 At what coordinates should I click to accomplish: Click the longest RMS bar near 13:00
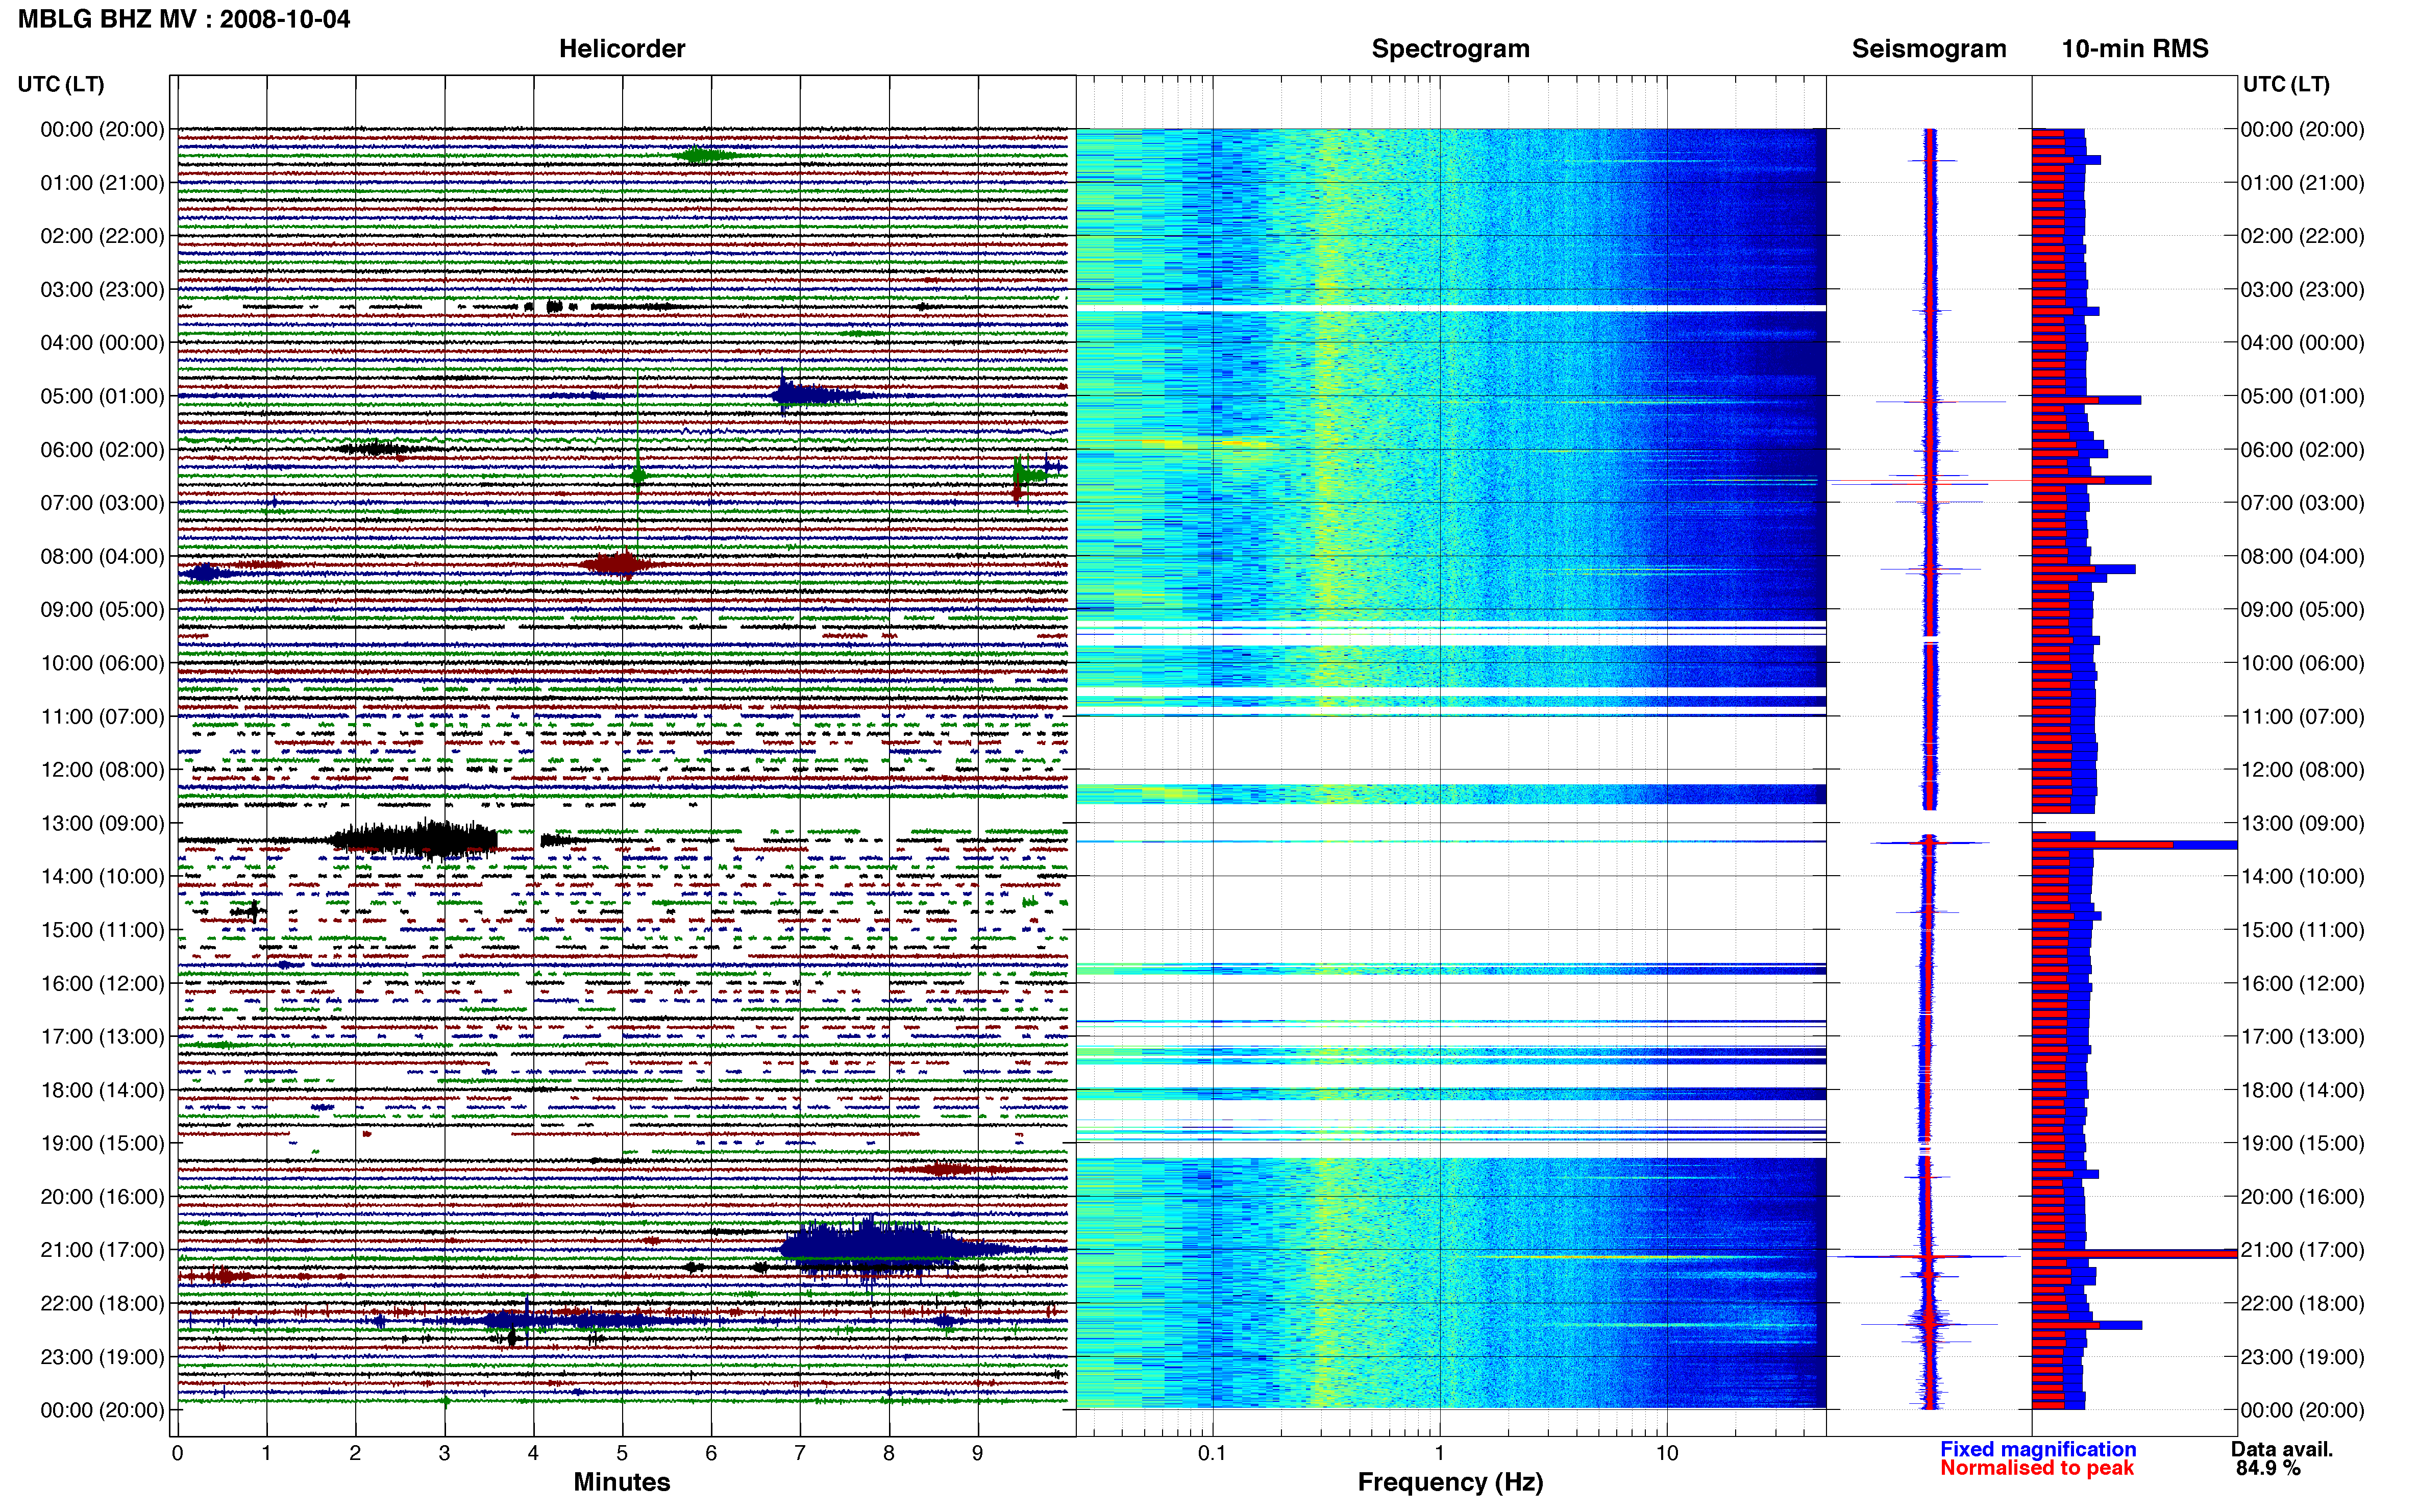2134,845
